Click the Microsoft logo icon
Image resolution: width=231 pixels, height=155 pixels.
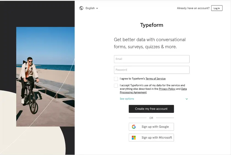(134, 138)
